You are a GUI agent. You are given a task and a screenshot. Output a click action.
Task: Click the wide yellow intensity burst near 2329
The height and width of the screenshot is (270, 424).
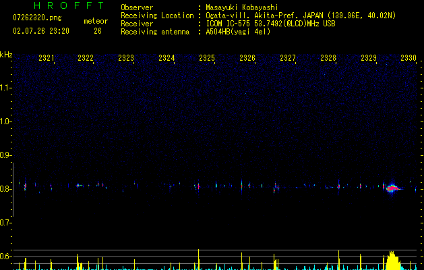(x=392, y=261)
